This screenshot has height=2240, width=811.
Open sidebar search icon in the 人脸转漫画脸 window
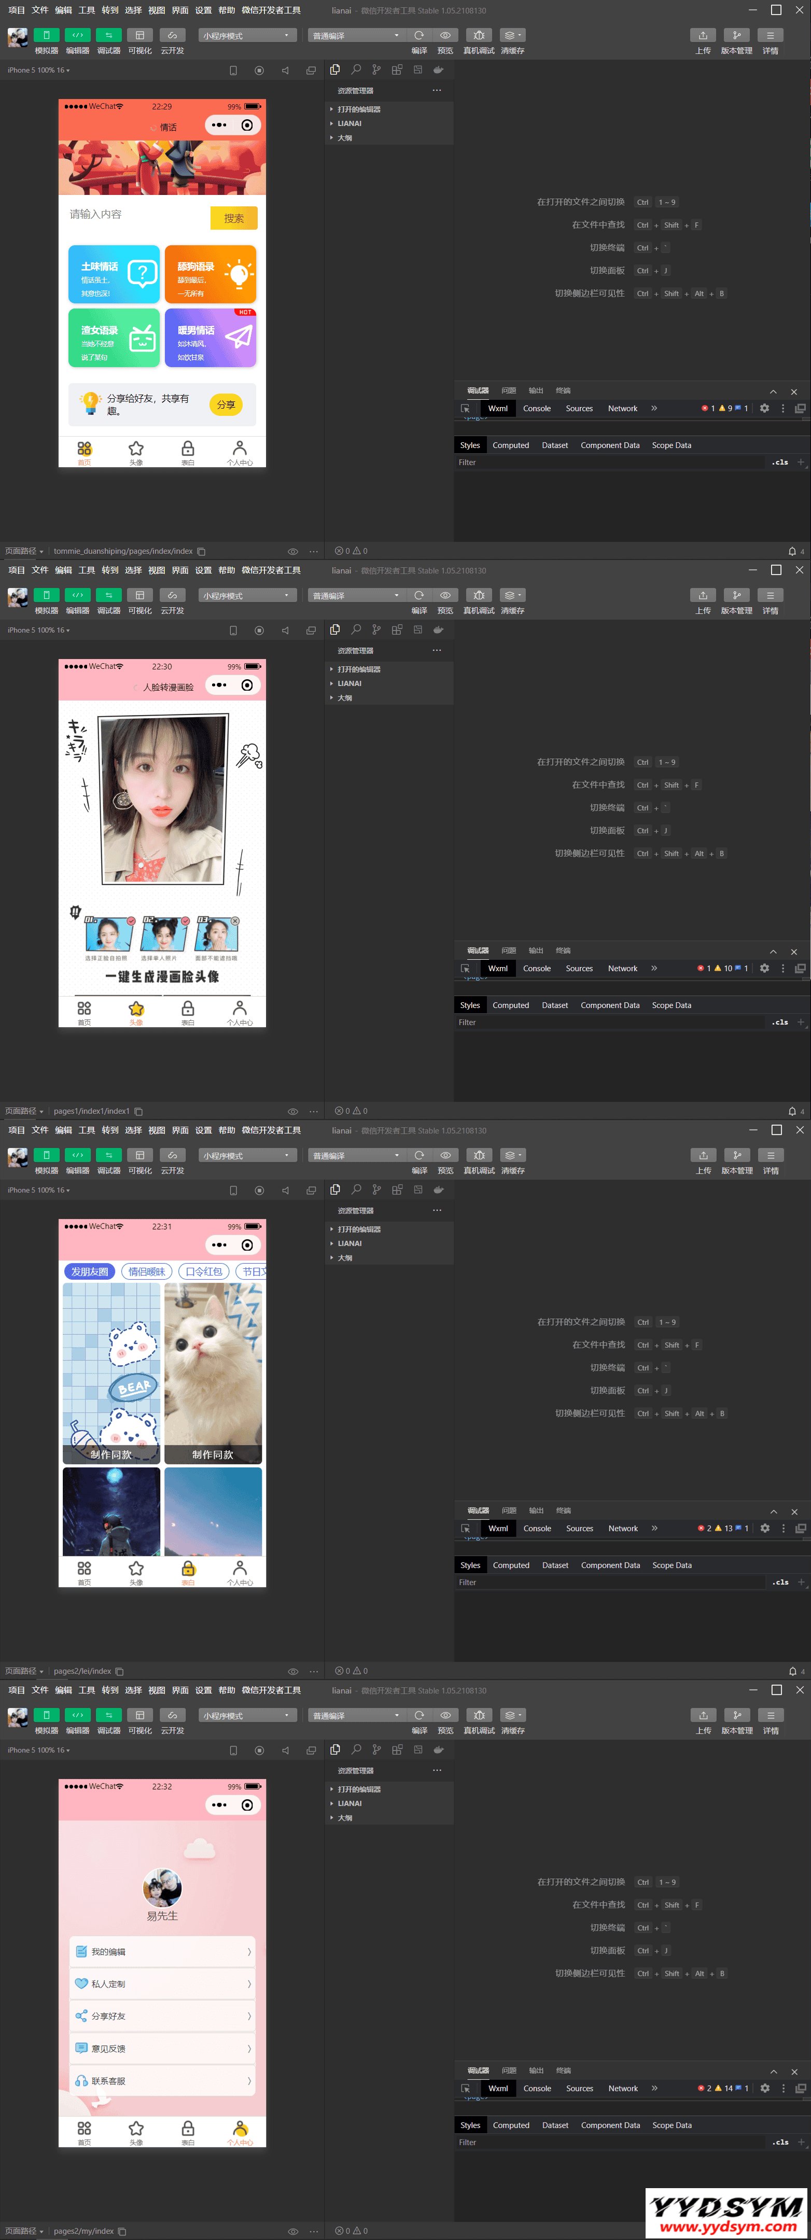pyautogui.click(x=356, y=629)
